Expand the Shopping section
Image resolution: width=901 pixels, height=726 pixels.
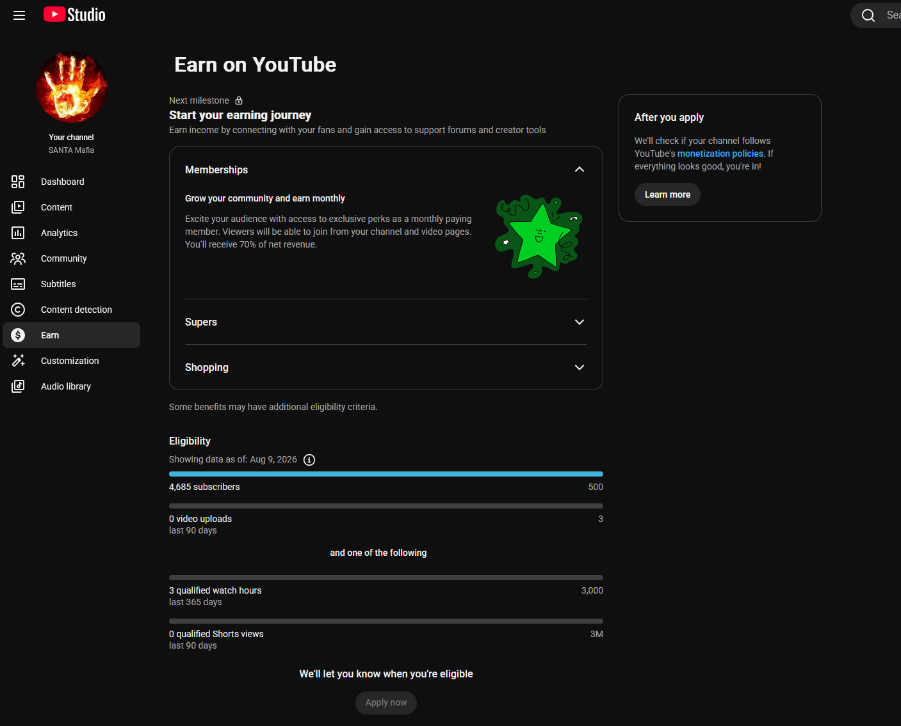580,367
